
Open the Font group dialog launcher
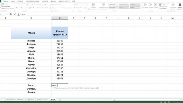pyautogui.click(x=35, y=11)
